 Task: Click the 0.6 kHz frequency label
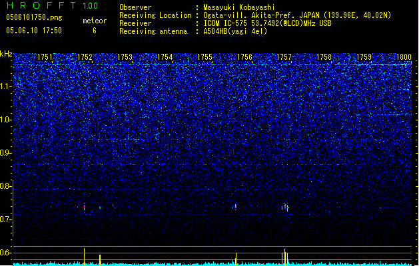(x=5, y=253)
